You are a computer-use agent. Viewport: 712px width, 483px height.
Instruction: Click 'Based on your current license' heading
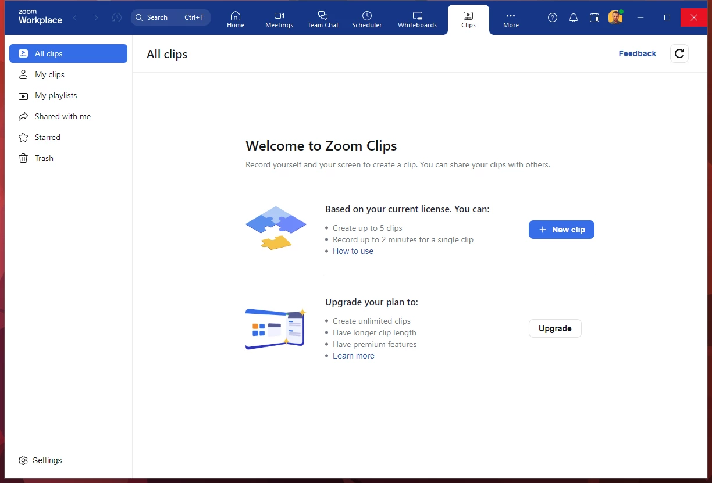[407, 209]
